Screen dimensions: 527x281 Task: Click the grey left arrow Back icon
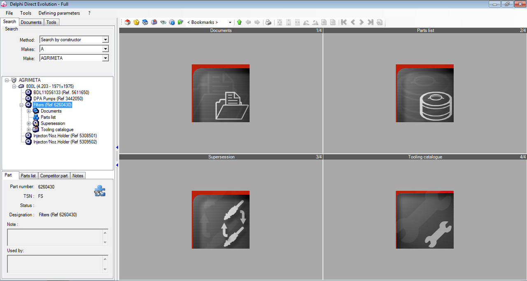(x=248, y=22)
